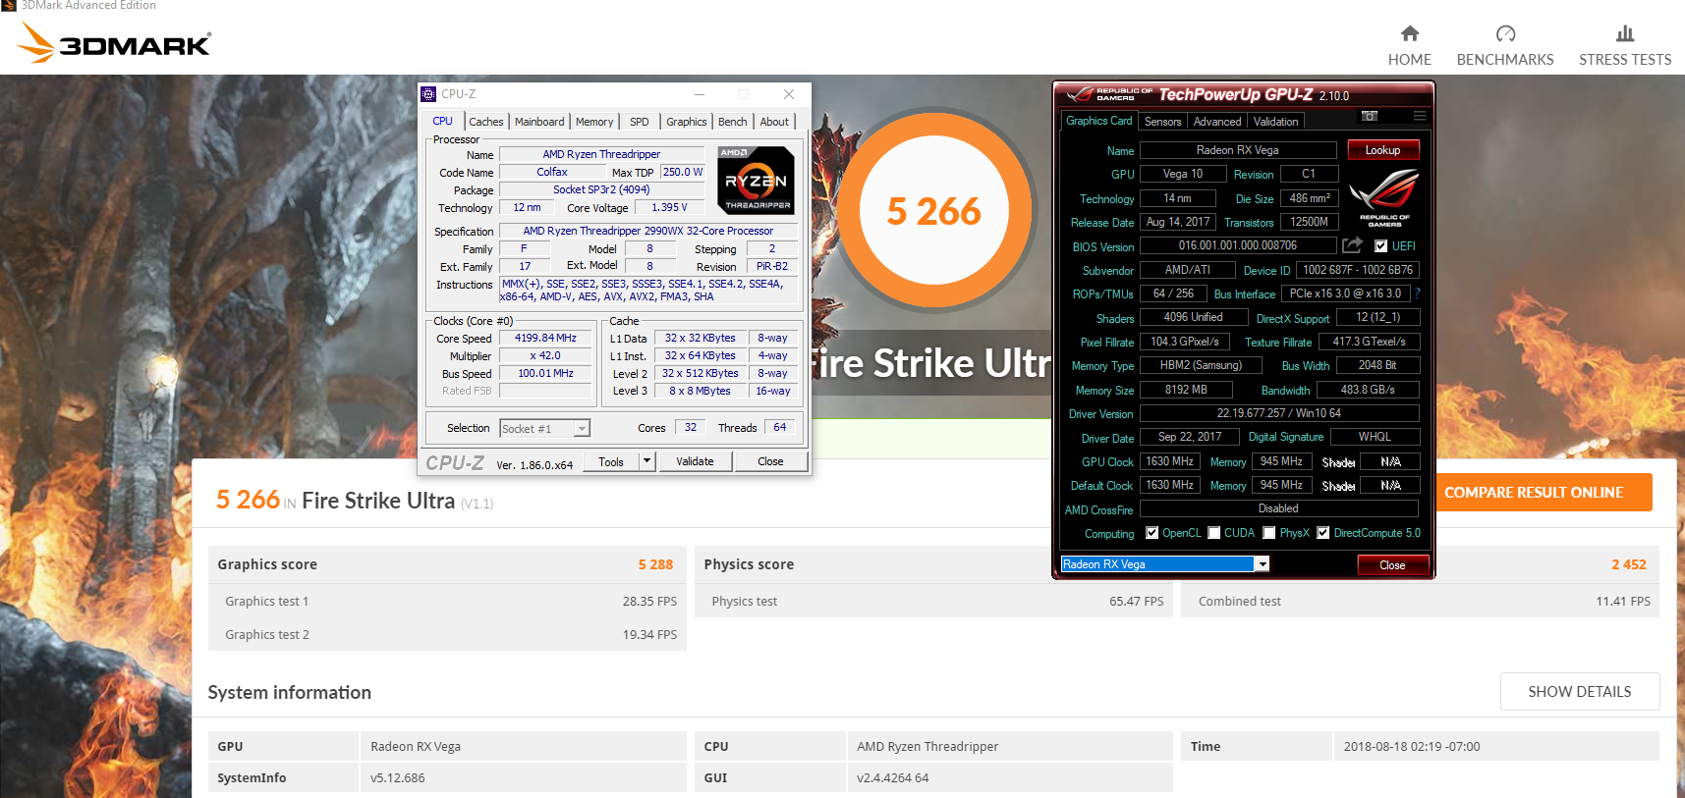Open the Validation tab in GPU-Z
The height and width of the screenshot is (798, 1685).
[1275, 122]
